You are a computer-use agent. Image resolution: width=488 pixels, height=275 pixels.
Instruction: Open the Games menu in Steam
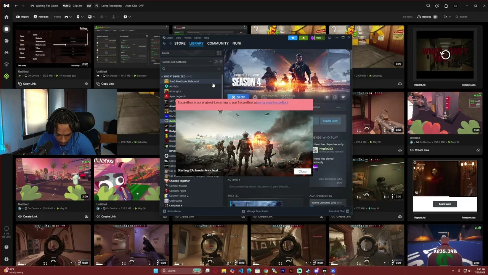pyautogui.click(x=197, y=38)
